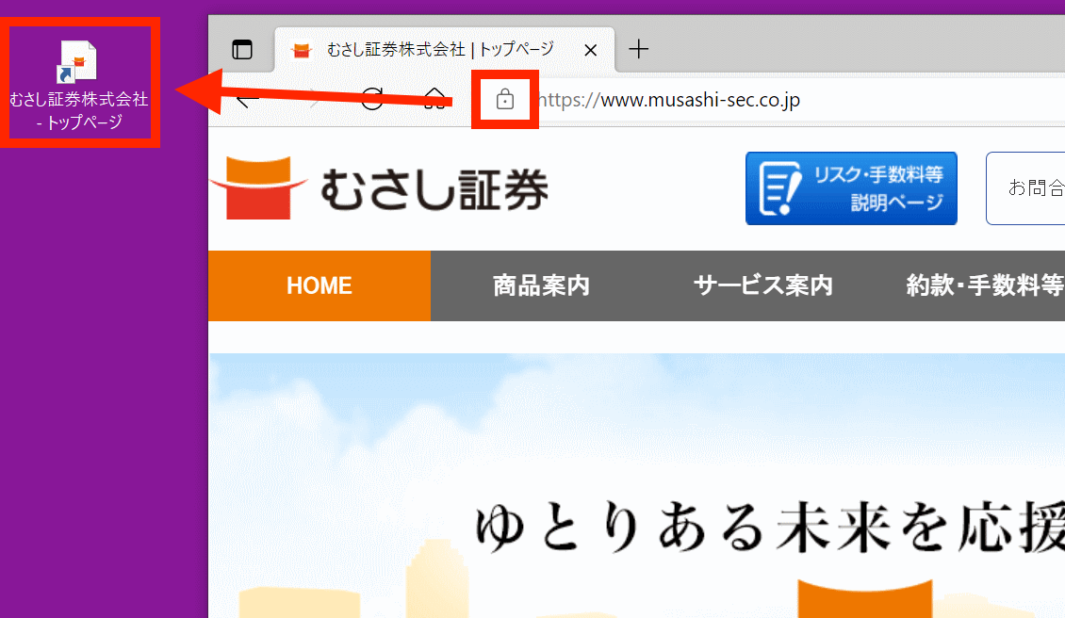Open the 約款・手数料等 navigation menu

[984, 285]
